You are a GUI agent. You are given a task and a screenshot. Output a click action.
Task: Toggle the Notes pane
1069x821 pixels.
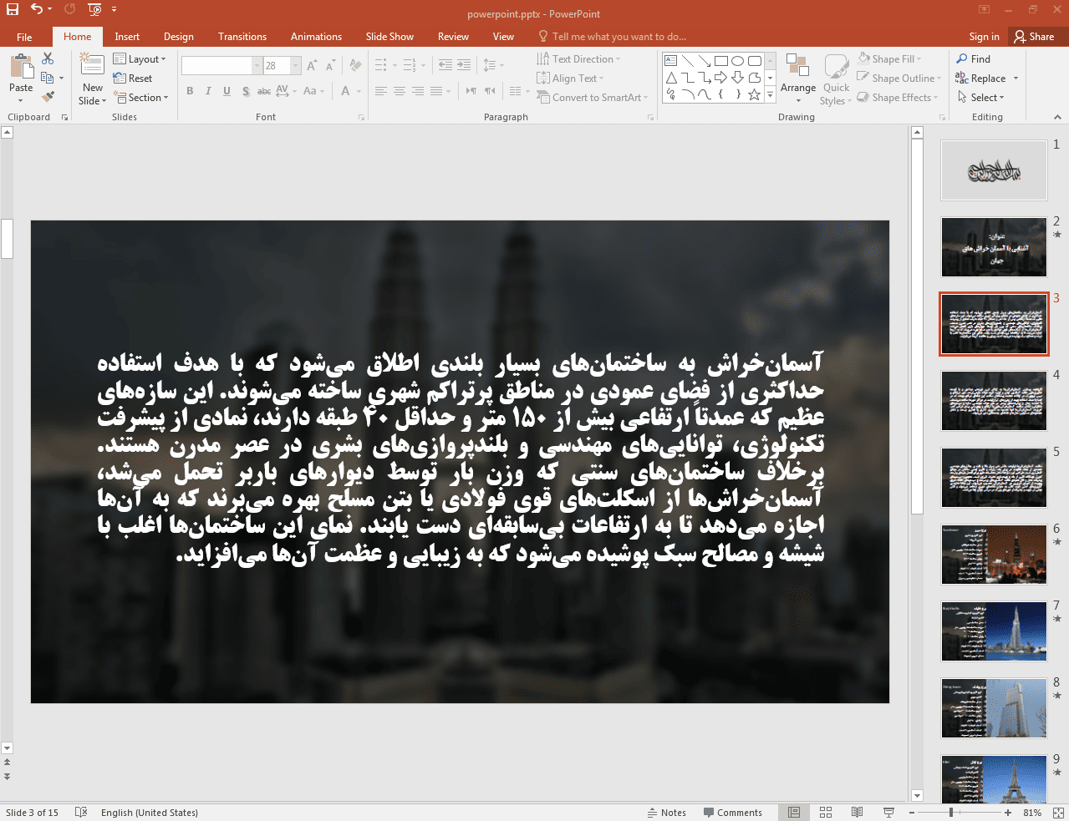click(x=666, y=813)
